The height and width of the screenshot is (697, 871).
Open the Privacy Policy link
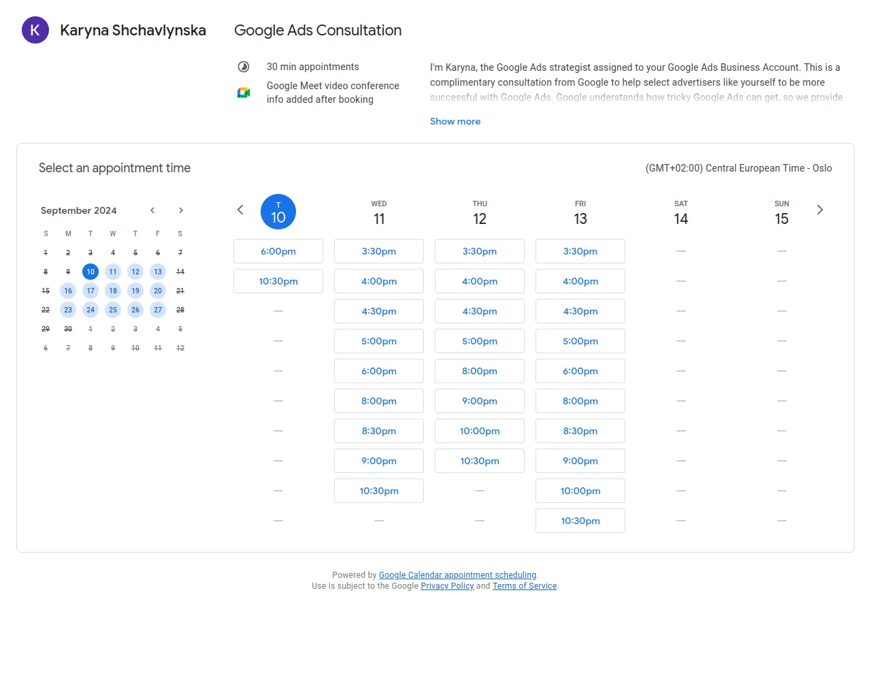[447, 586]
